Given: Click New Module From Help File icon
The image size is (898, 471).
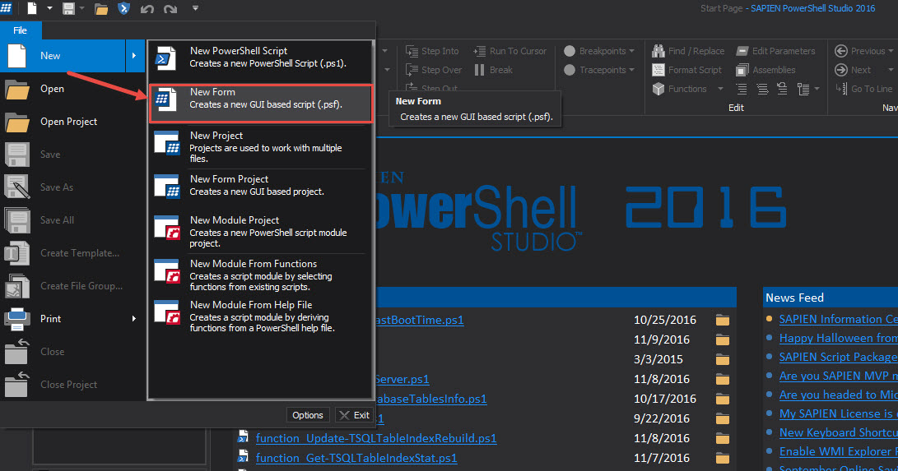Looking at the screenshot, I should pyautogui.click(x=166, y=312).
